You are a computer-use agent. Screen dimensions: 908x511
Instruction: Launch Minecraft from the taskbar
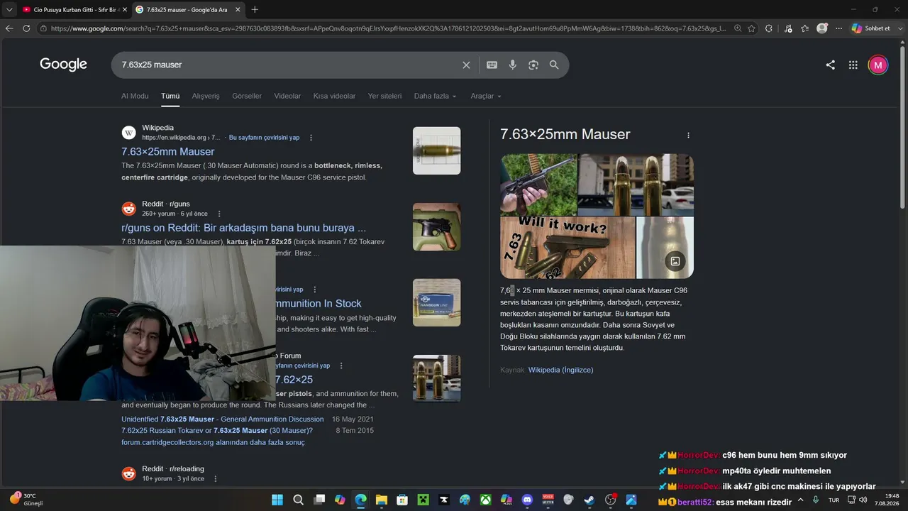point(423,500)
